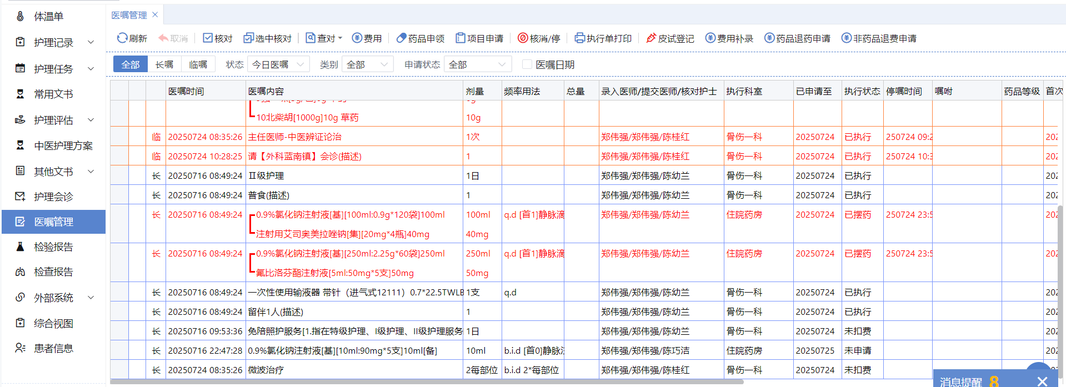1066x387 pixels.
Task: Click the 项目申请 clipboard icon
Action: [461, 38]
